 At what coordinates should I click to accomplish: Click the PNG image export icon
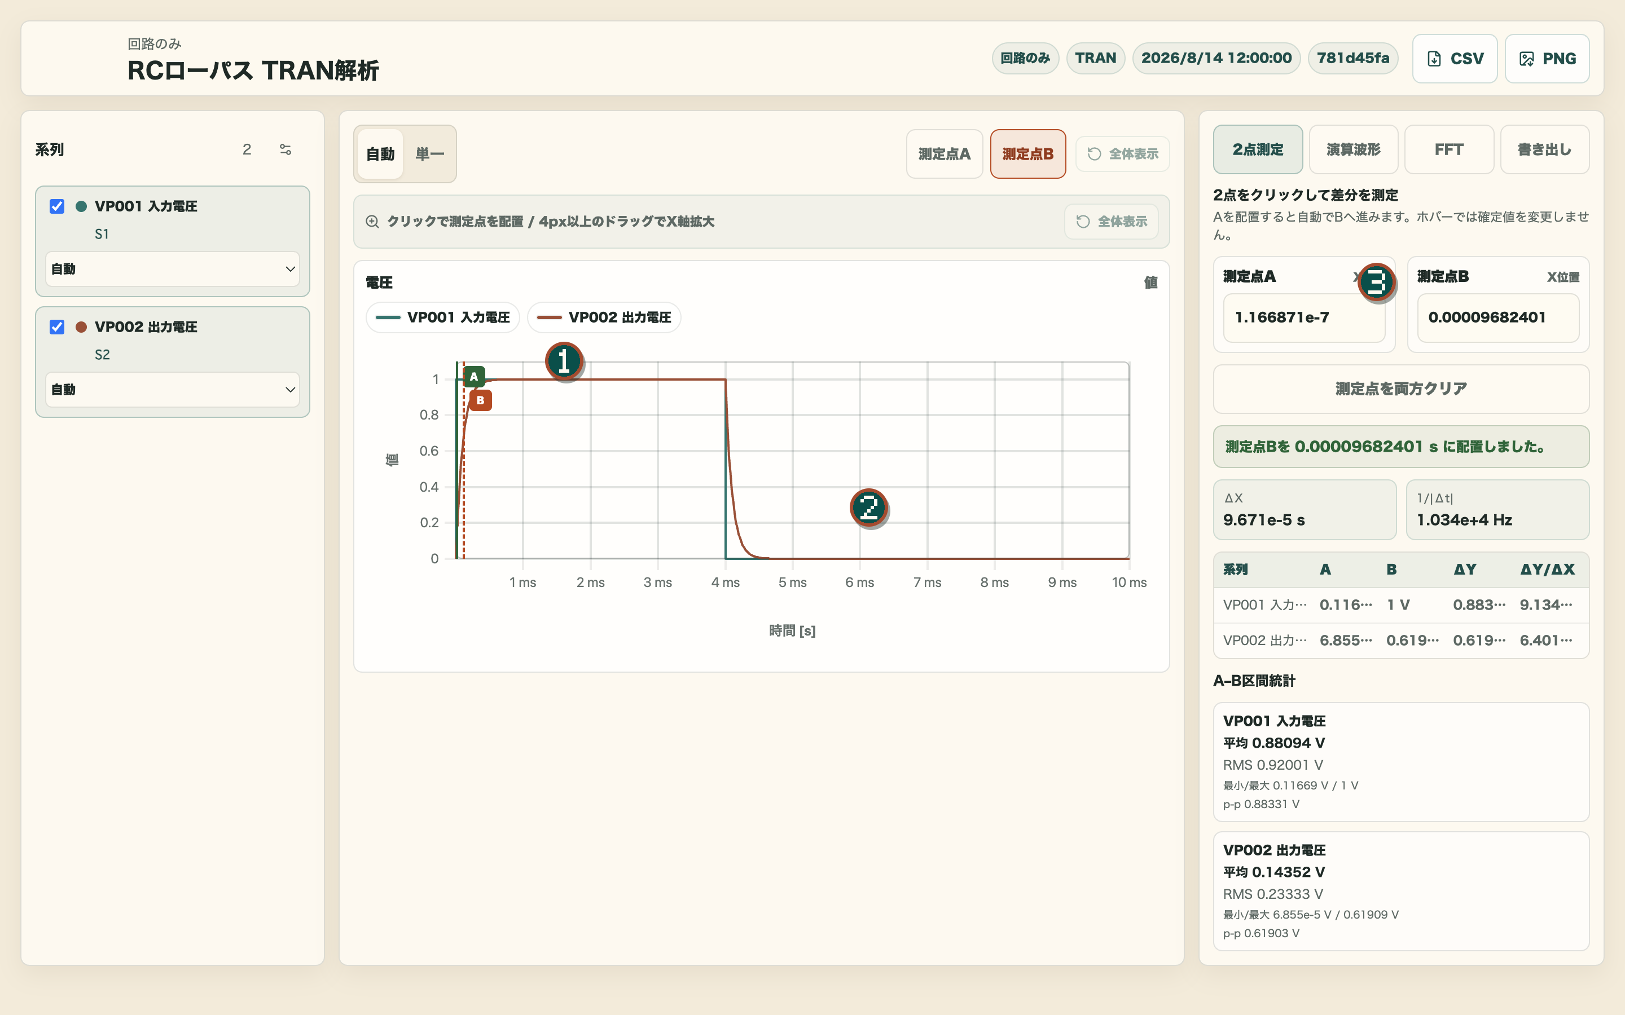pyautogui.click(x=1526, y=59)
